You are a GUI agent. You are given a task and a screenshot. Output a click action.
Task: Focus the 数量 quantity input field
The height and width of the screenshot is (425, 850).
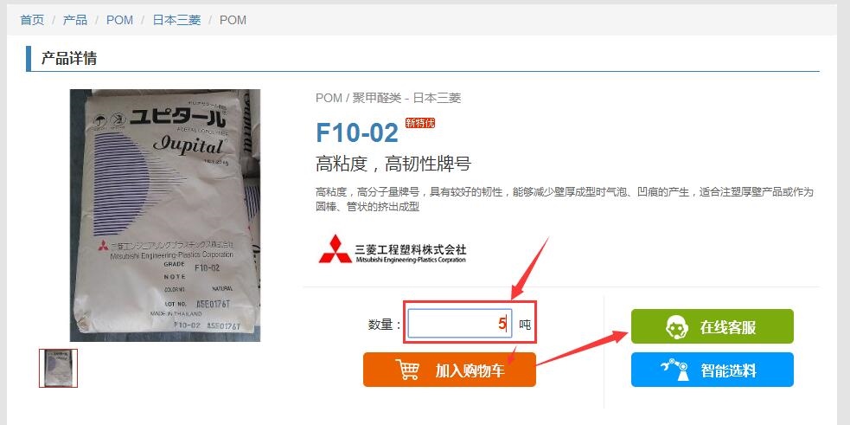[460, 324]
